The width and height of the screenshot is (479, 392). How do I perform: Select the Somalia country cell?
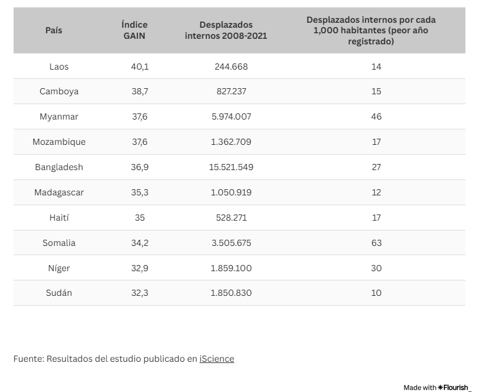(59, 243)
